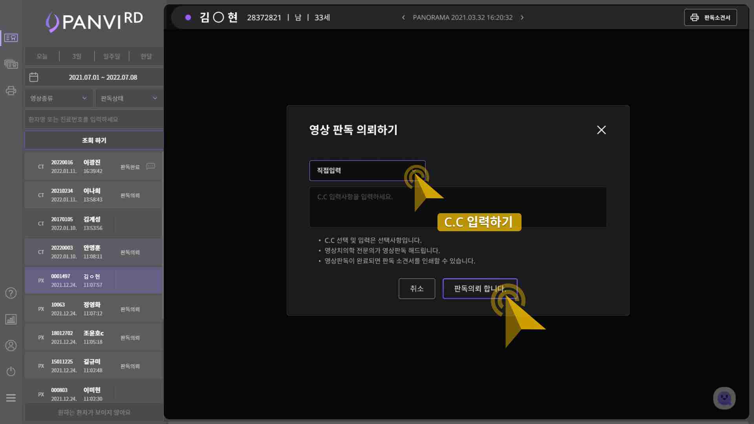This screenshot has width=754, height=424.
Task: Click the 조회 하기 button
Action: (x=94, y=140)
